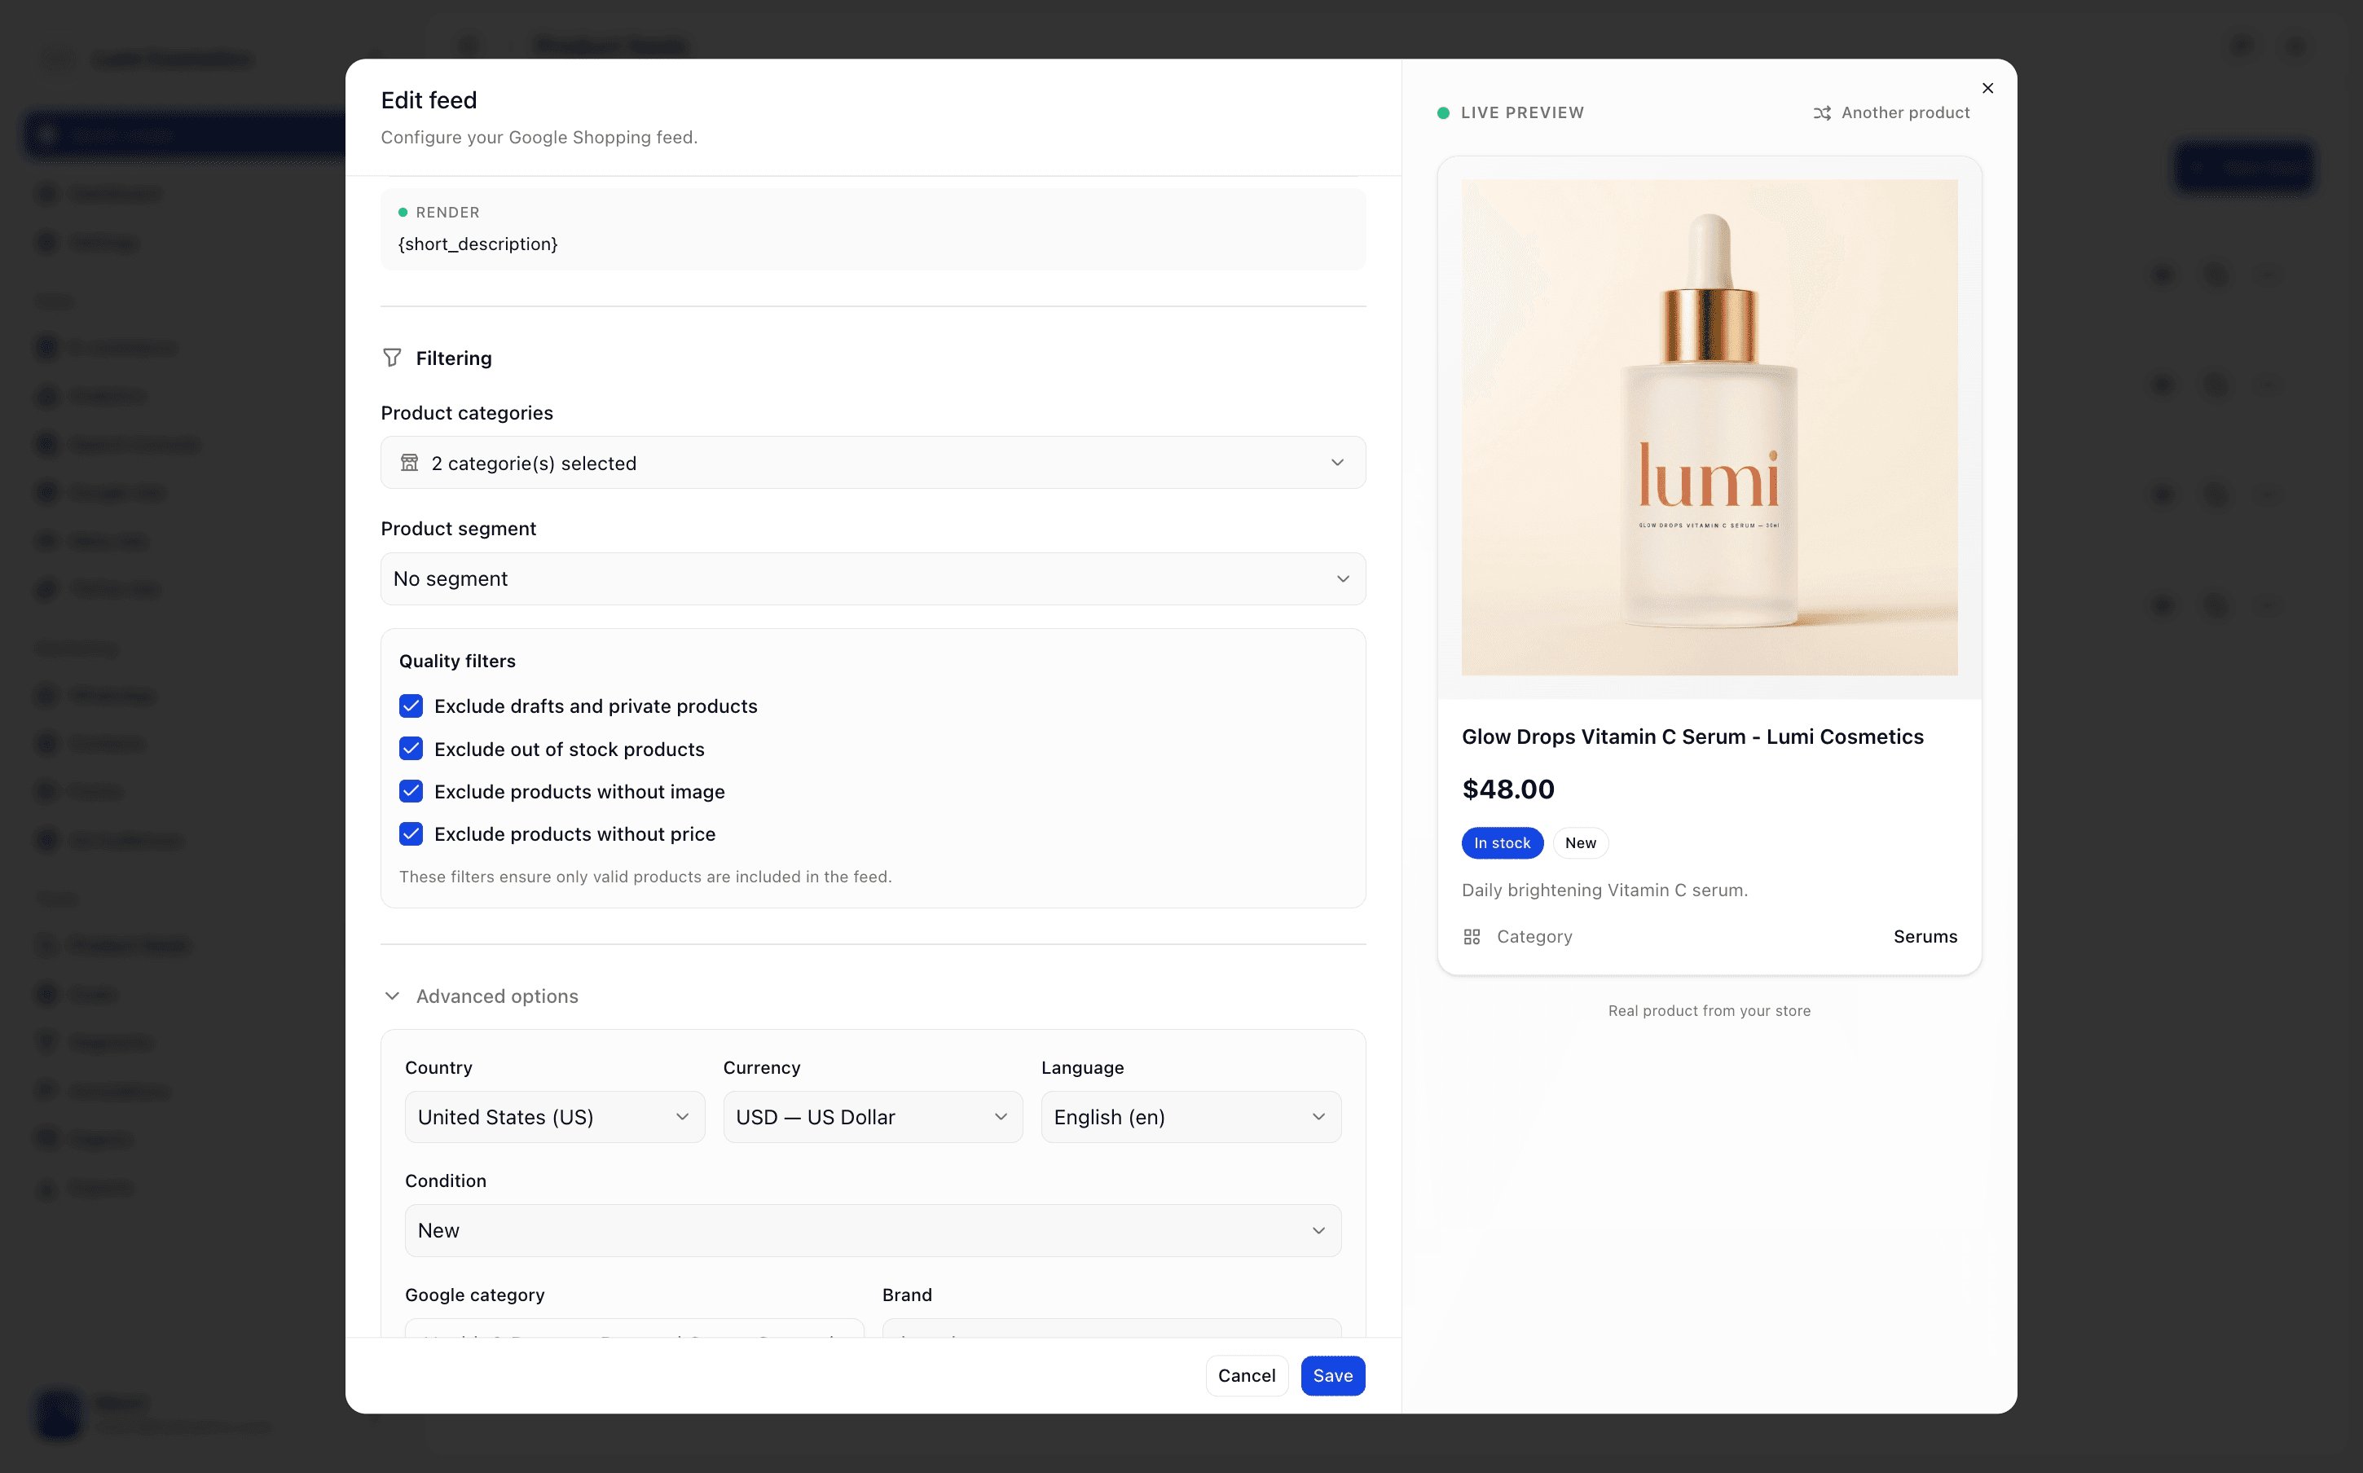Toggle Exclude out of stock products
This screenshot has width=2363, height=1473.
411,748
